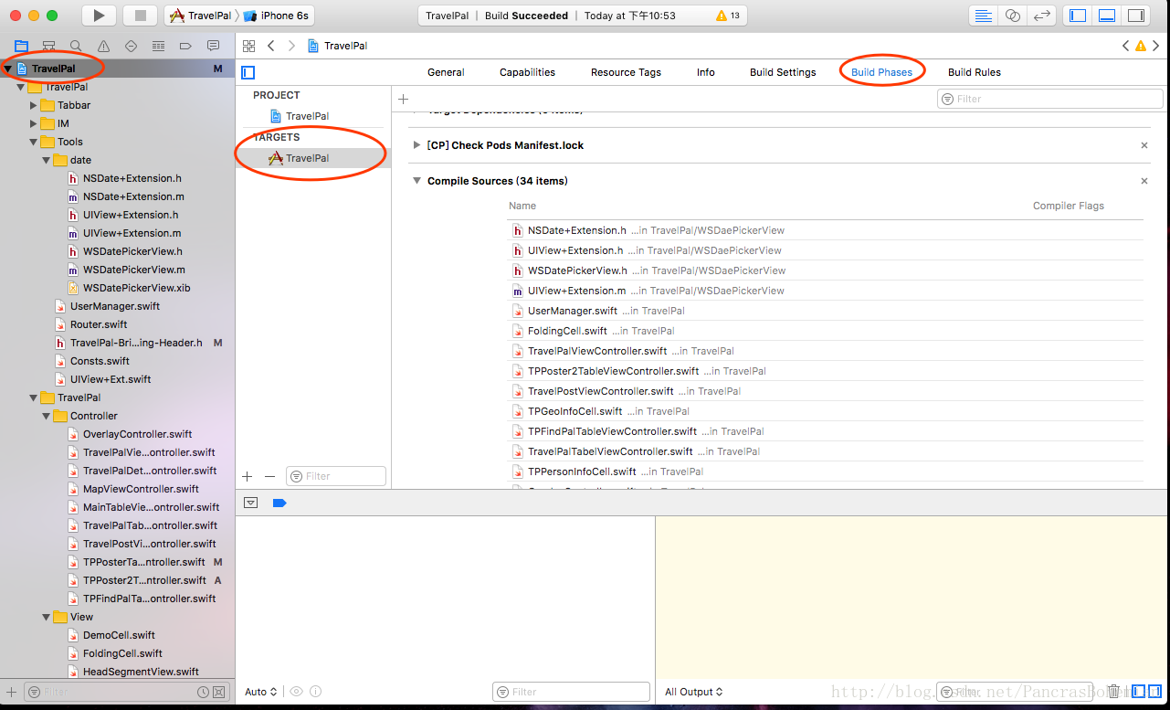Add a file with navigator plus button

[x=11, y=692]
